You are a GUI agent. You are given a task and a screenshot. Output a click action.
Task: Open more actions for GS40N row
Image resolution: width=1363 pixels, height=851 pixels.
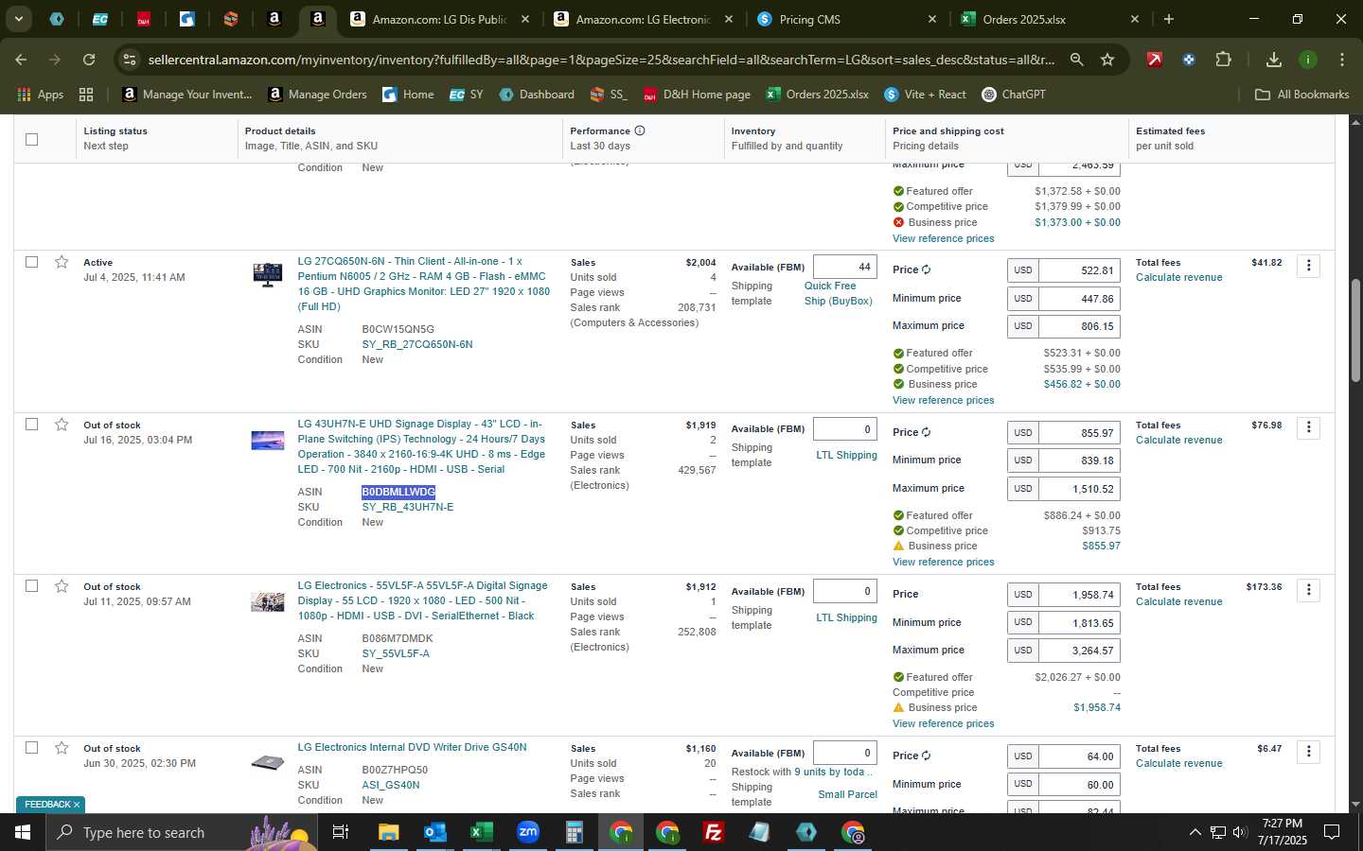tap(1309, 752)
